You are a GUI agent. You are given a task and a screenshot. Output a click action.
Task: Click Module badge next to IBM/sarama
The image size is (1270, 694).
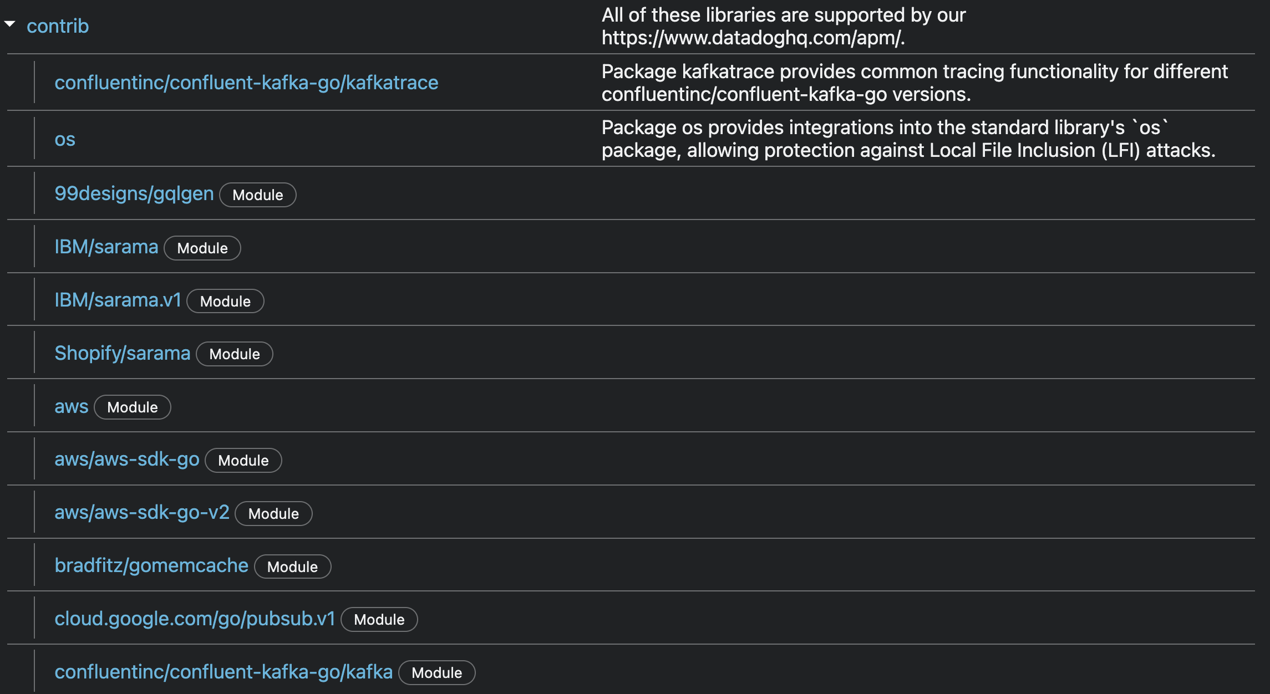click(202, 248)
